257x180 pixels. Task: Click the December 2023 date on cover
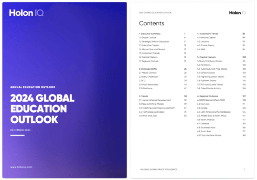click(21, 130)
